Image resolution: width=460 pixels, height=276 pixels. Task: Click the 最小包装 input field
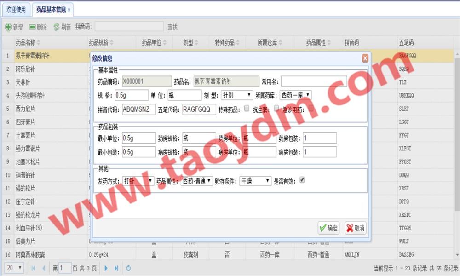coord(139,152)
